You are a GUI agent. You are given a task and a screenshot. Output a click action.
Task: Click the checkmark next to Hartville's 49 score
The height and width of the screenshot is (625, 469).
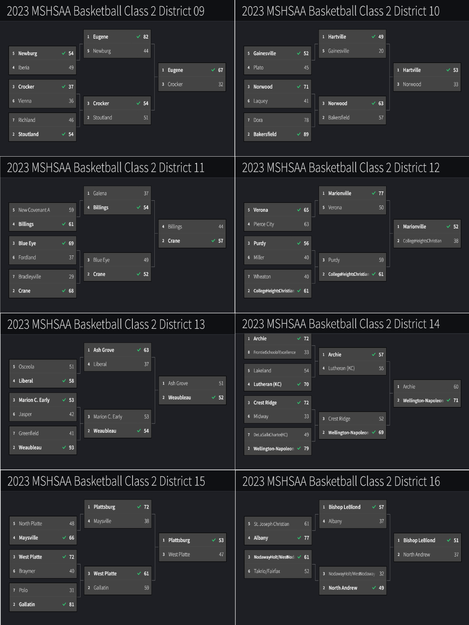(374, 37)
